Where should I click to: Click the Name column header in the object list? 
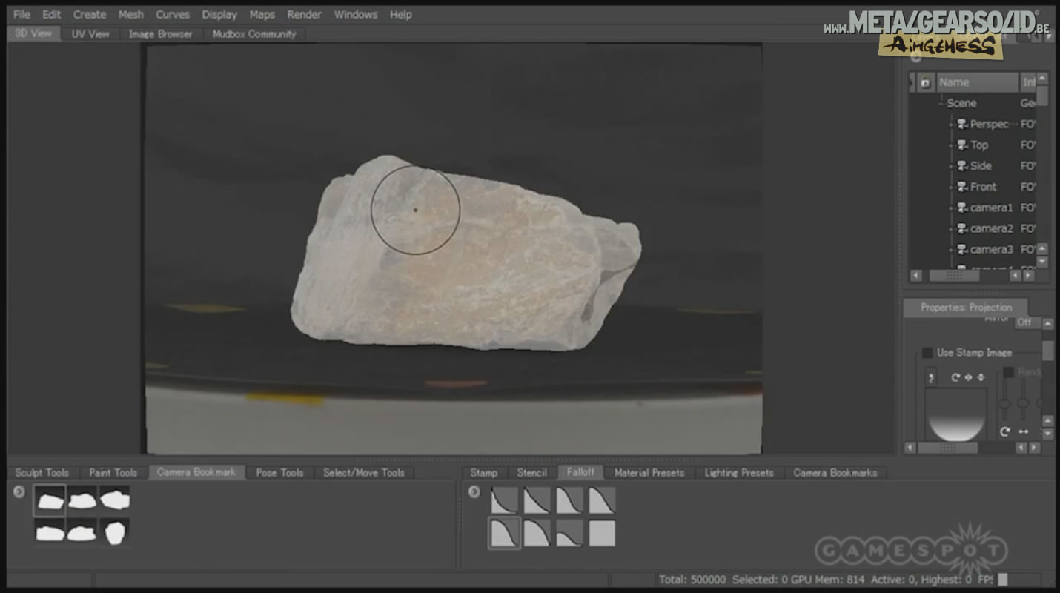[977, 83]
